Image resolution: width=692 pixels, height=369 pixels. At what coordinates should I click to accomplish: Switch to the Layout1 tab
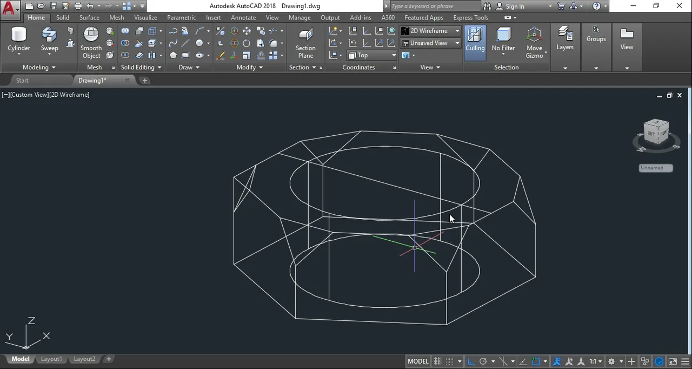[x=51, y=359]
